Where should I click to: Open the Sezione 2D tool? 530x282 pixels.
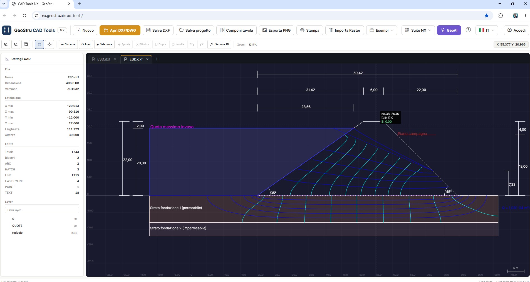pyautogui.click(x=219, y=44)
